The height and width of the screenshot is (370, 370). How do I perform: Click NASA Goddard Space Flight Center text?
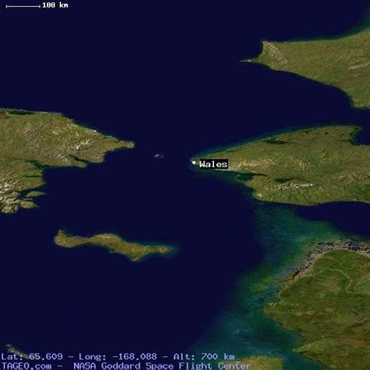[x=162, y=365]
